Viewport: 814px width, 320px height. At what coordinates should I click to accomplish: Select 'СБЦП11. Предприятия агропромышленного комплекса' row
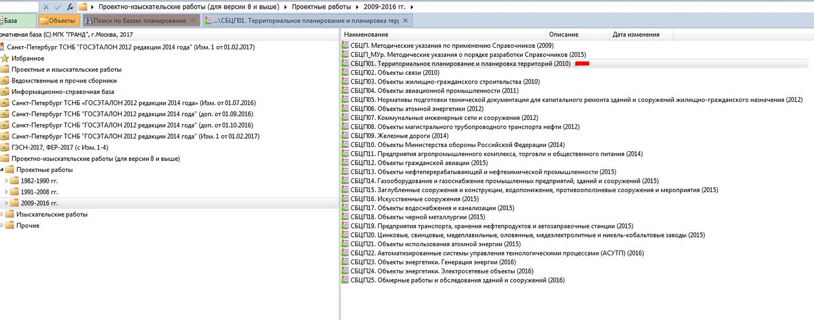[x=497, y=154]
